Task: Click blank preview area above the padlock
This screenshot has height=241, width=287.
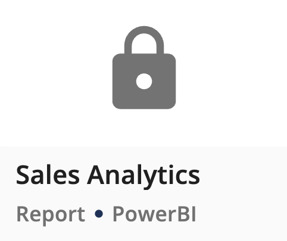Action: (144, 13)
